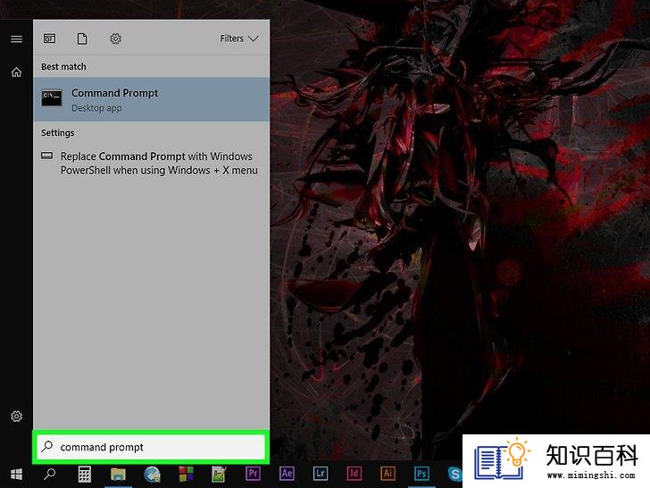Click keyboard icon beside Replace Command Prompt setting
This screenshot has width=650, height=488.
tap(46, 156)
